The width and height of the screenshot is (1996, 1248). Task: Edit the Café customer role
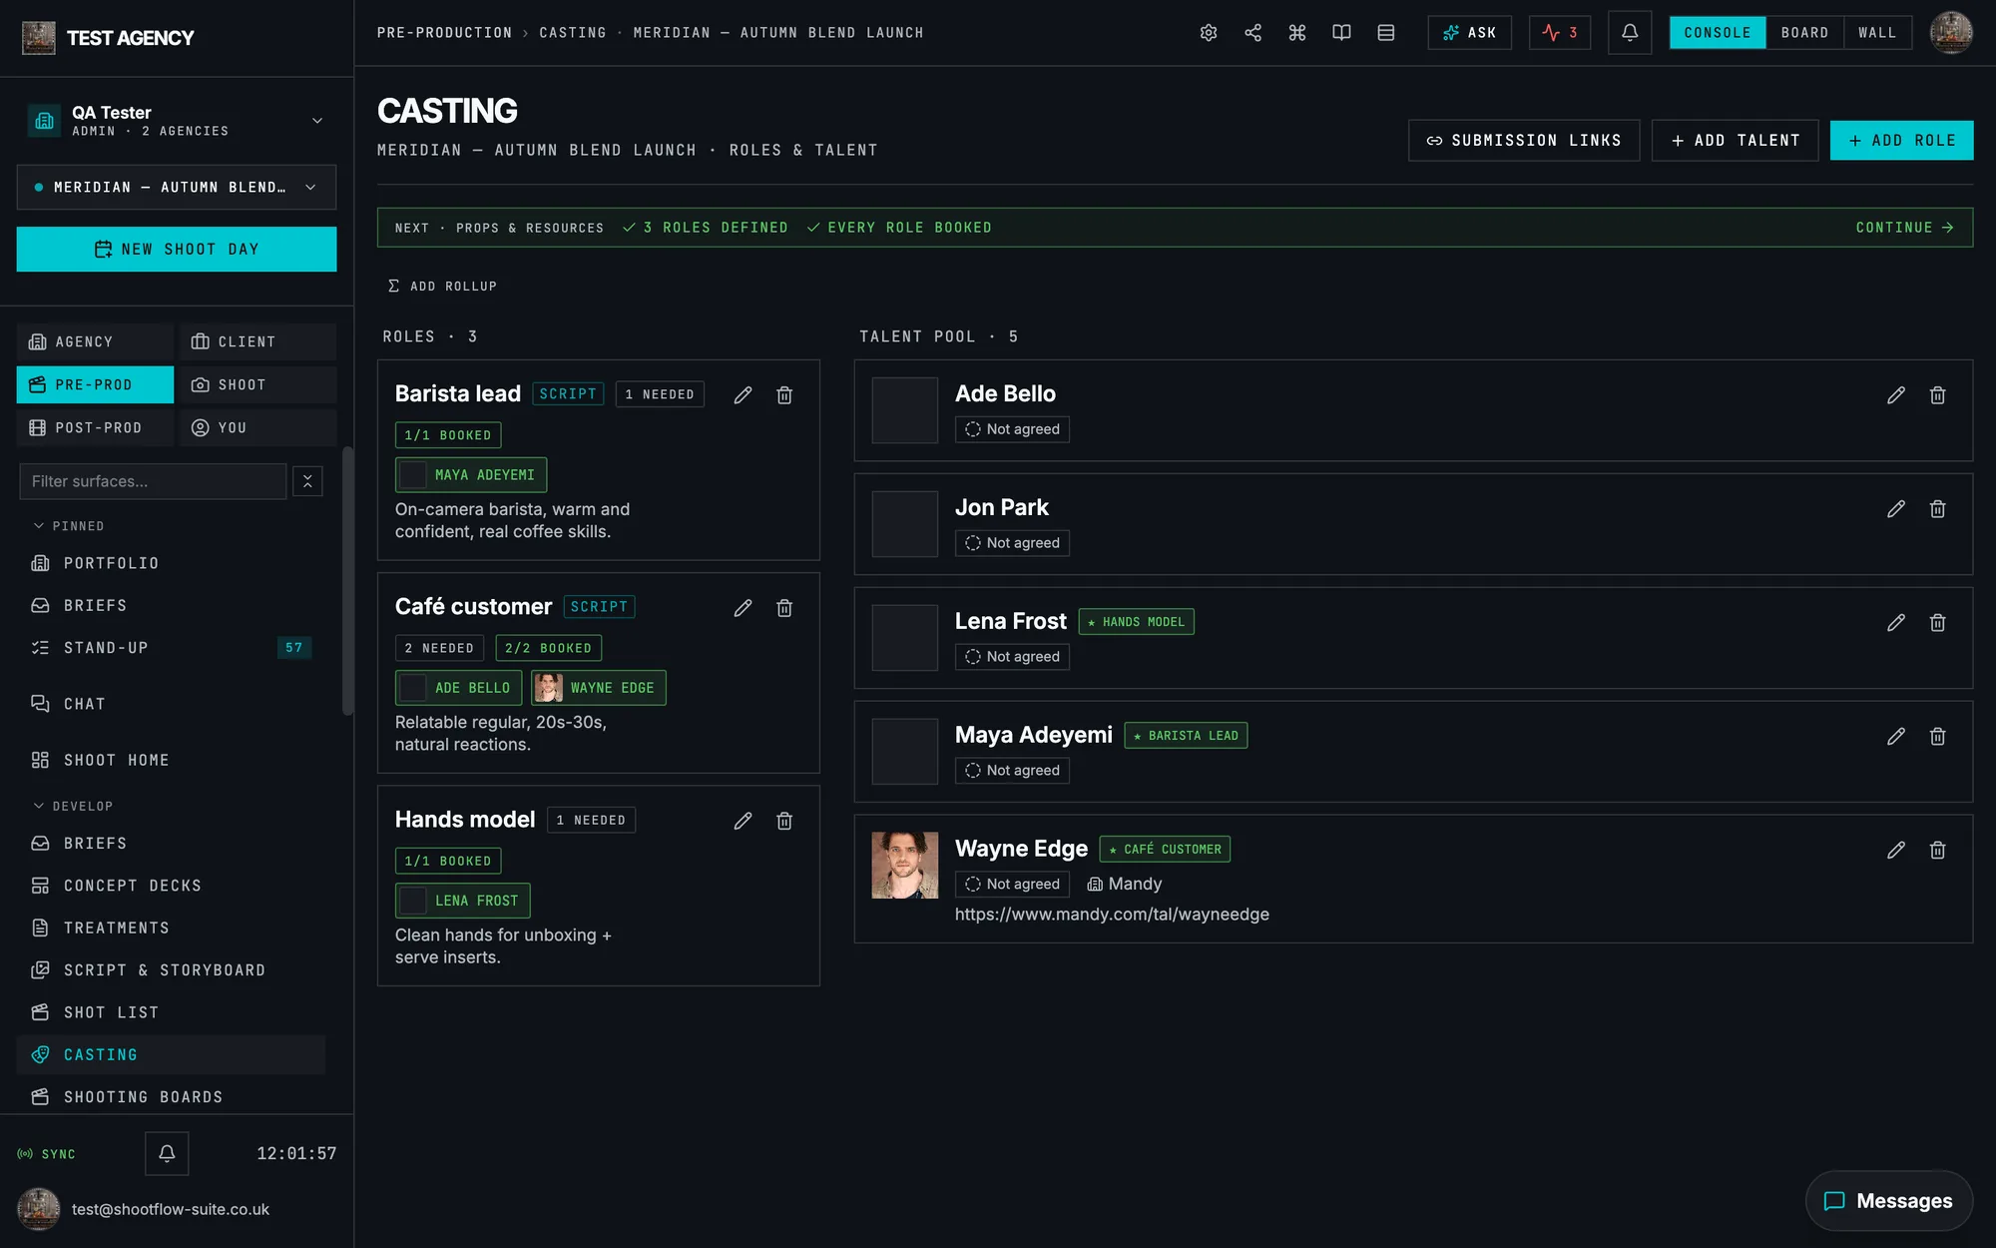click(743, 608)
